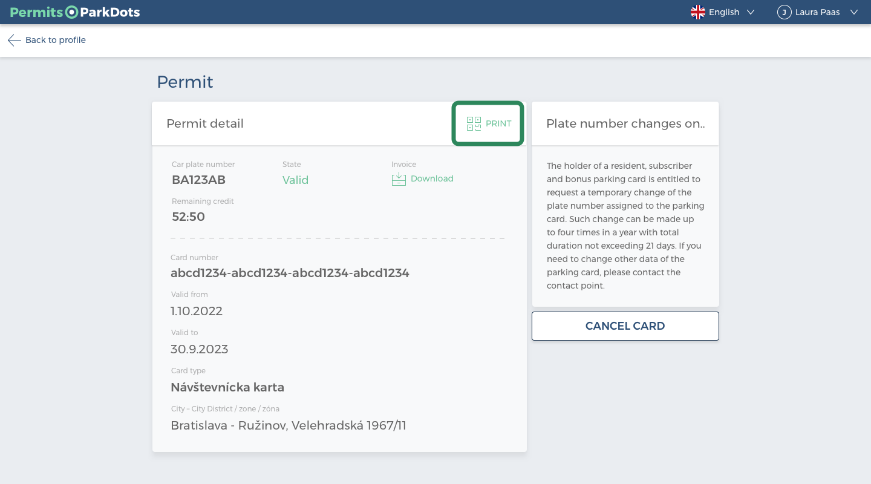871x484 pixels.
Task: Click the Laura Paas user name
Action: (x=817, y=12)
